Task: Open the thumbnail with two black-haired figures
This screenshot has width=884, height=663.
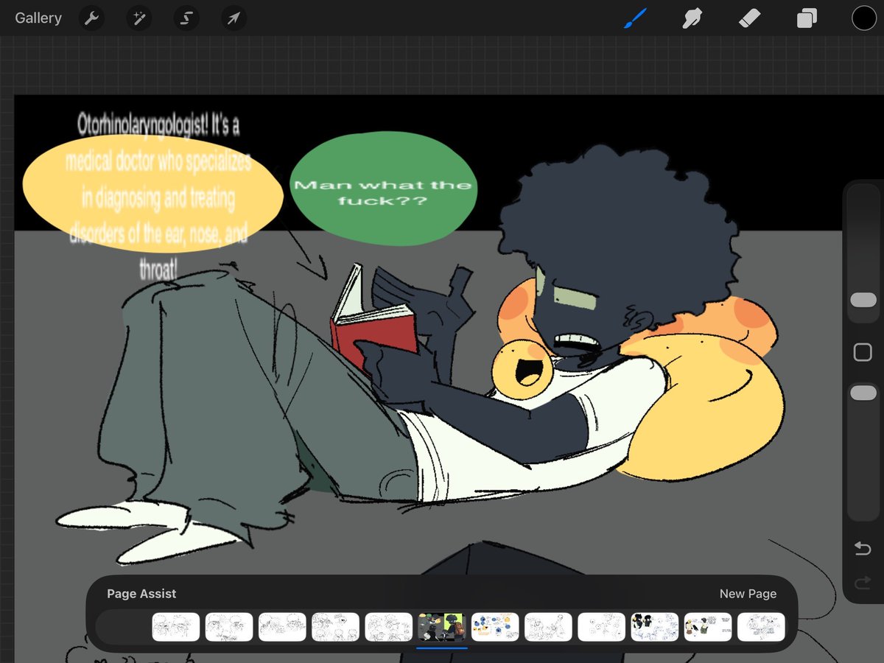Action: pyautogui.click(x=655, y=627)
